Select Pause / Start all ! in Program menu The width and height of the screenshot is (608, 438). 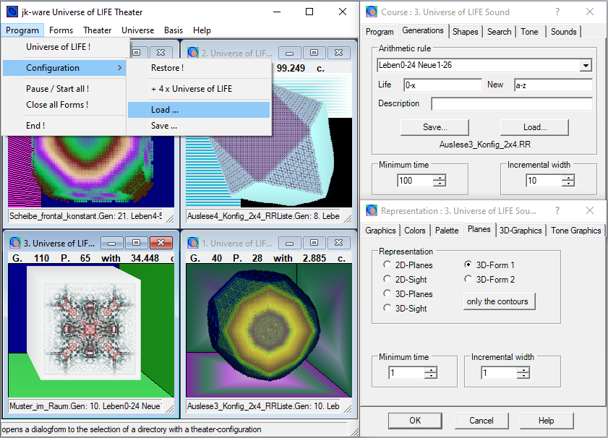(64, 89)
